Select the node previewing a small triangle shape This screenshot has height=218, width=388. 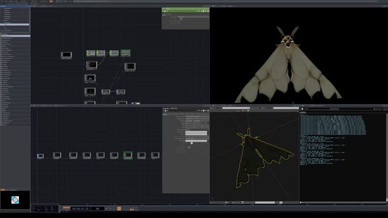(x=90, y=78)
